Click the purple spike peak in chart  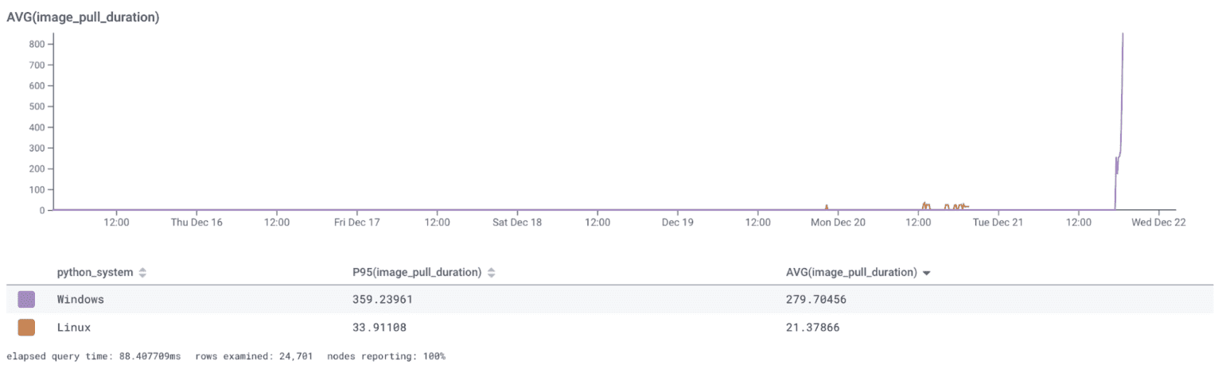[1122, 36]
